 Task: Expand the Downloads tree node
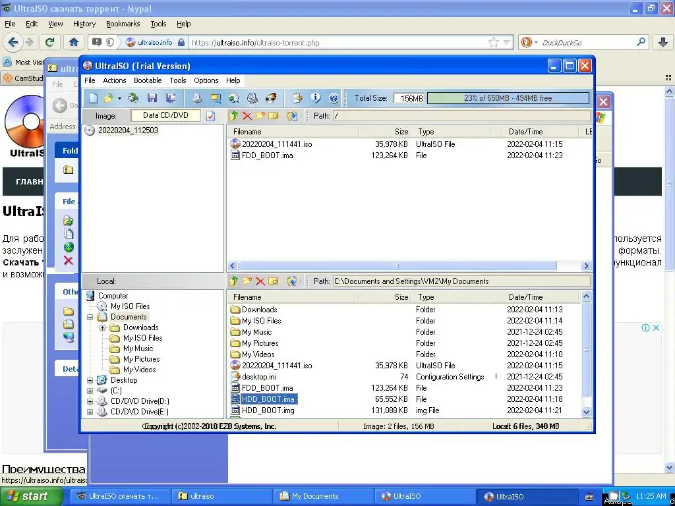coord(102,328)
